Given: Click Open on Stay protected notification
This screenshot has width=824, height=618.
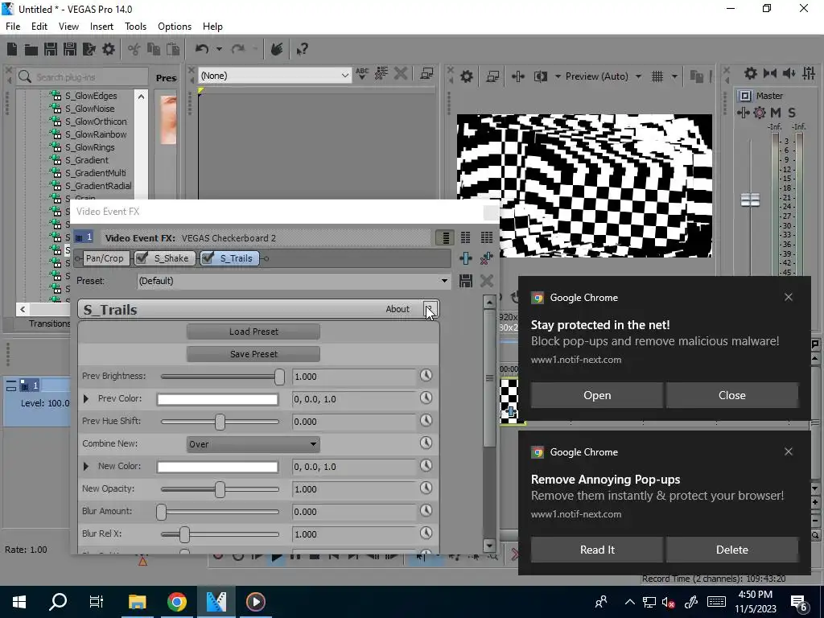Looking at the screenshot, I should click(x=597, y=395).
